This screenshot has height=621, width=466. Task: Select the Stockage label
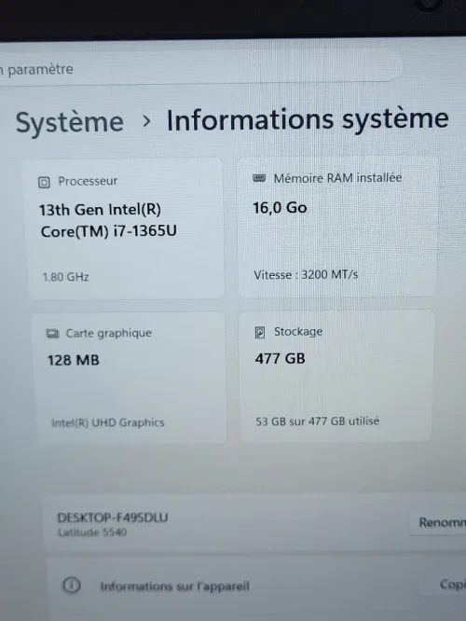298,332
